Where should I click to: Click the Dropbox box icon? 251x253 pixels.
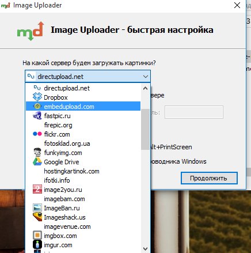[x=37, y=97]
